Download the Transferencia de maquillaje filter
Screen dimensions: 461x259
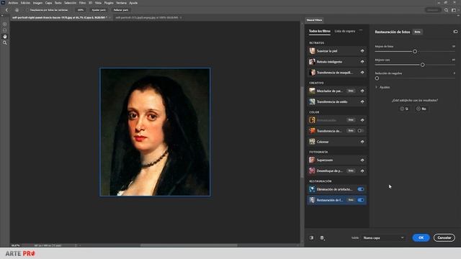click(362, 72)
